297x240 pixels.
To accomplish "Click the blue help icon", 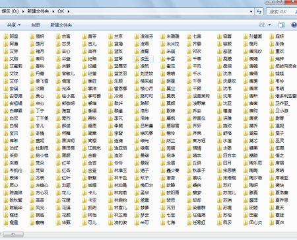I will pos(294,25).
